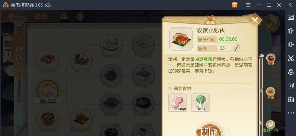Click the gamepad icon next to emulator title

point(48,5)
